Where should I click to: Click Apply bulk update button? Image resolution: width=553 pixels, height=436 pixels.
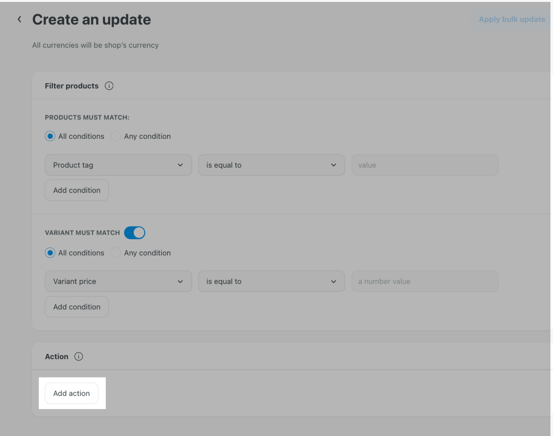point(512,19)
